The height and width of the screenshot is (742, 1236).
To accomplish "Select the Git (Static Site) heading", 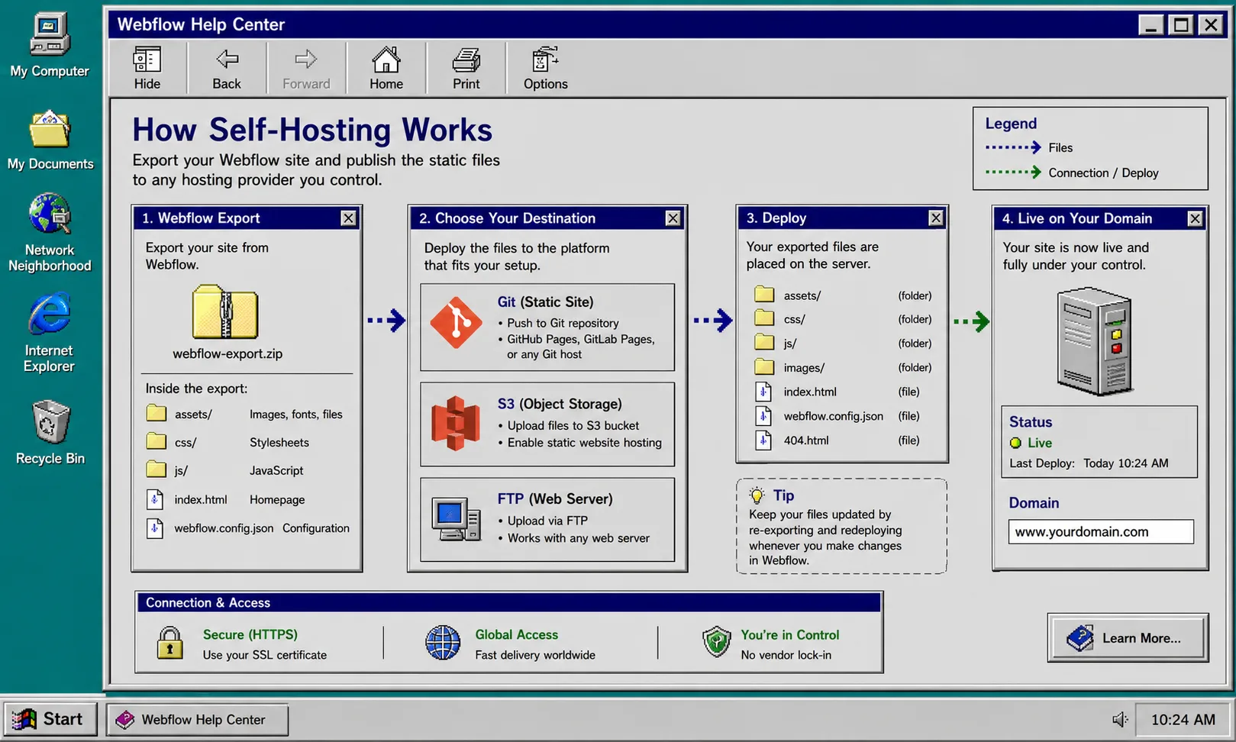I will (545, 302).
